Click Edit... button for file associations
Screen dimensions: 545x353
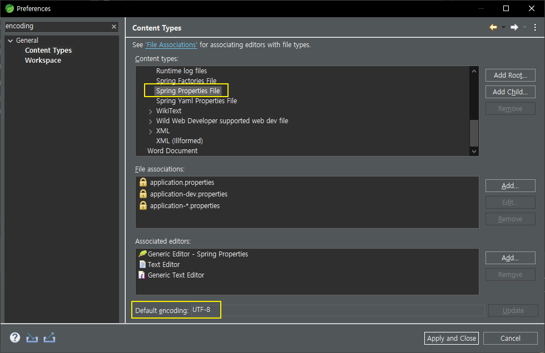(x=511, y=203)
